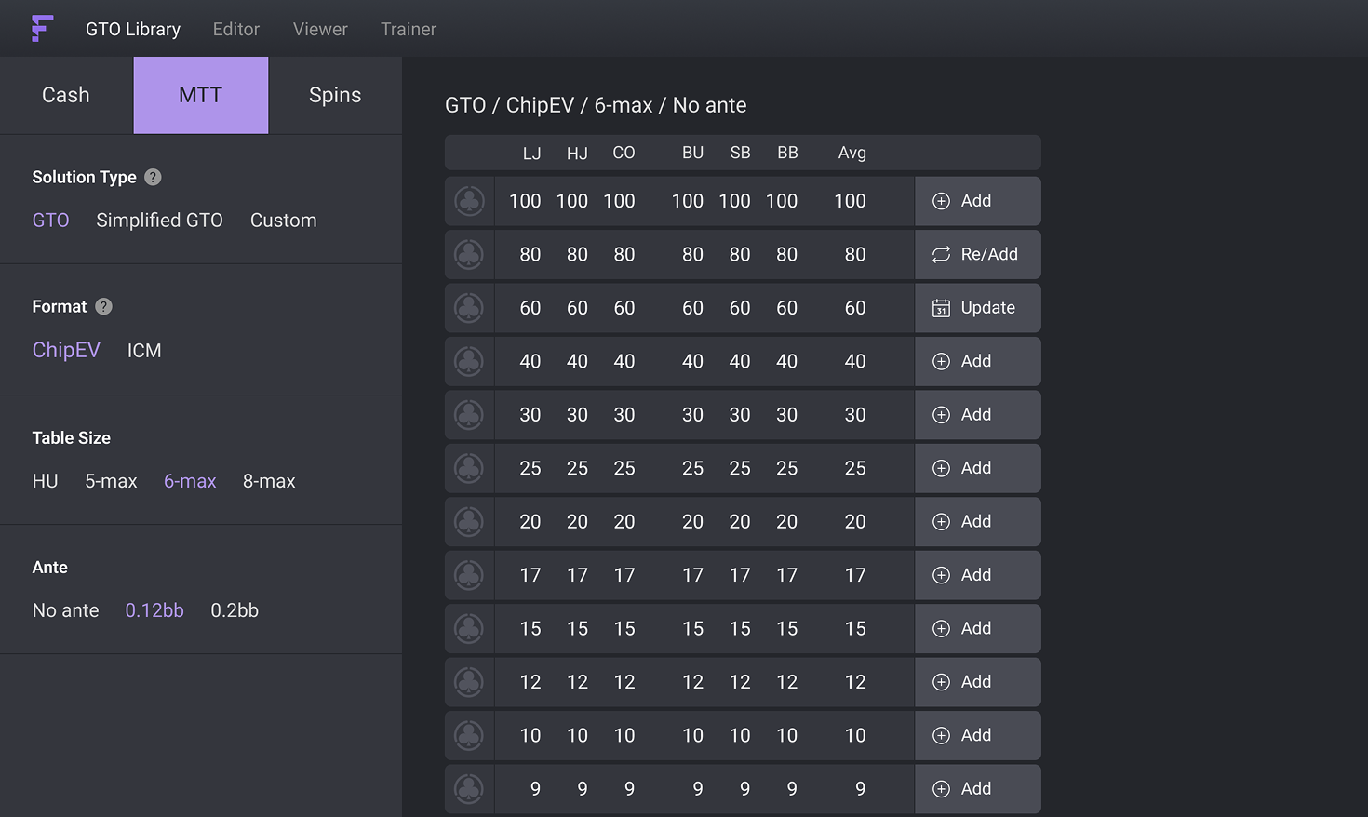Image resolution: width=1368 pixels, height=817 pixels.
Task: Click the Avg column header
Action: 852,153
